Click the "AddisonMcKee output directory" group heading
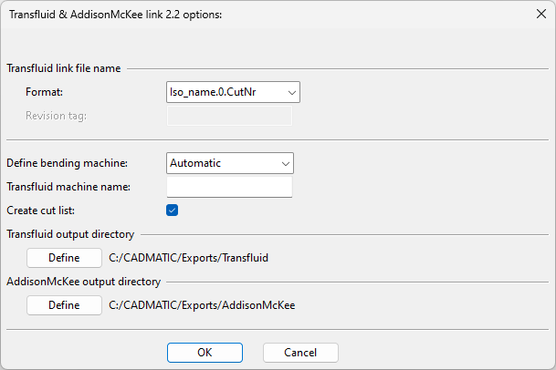This screenshot has width=556, height=370. tap(84, 282)
